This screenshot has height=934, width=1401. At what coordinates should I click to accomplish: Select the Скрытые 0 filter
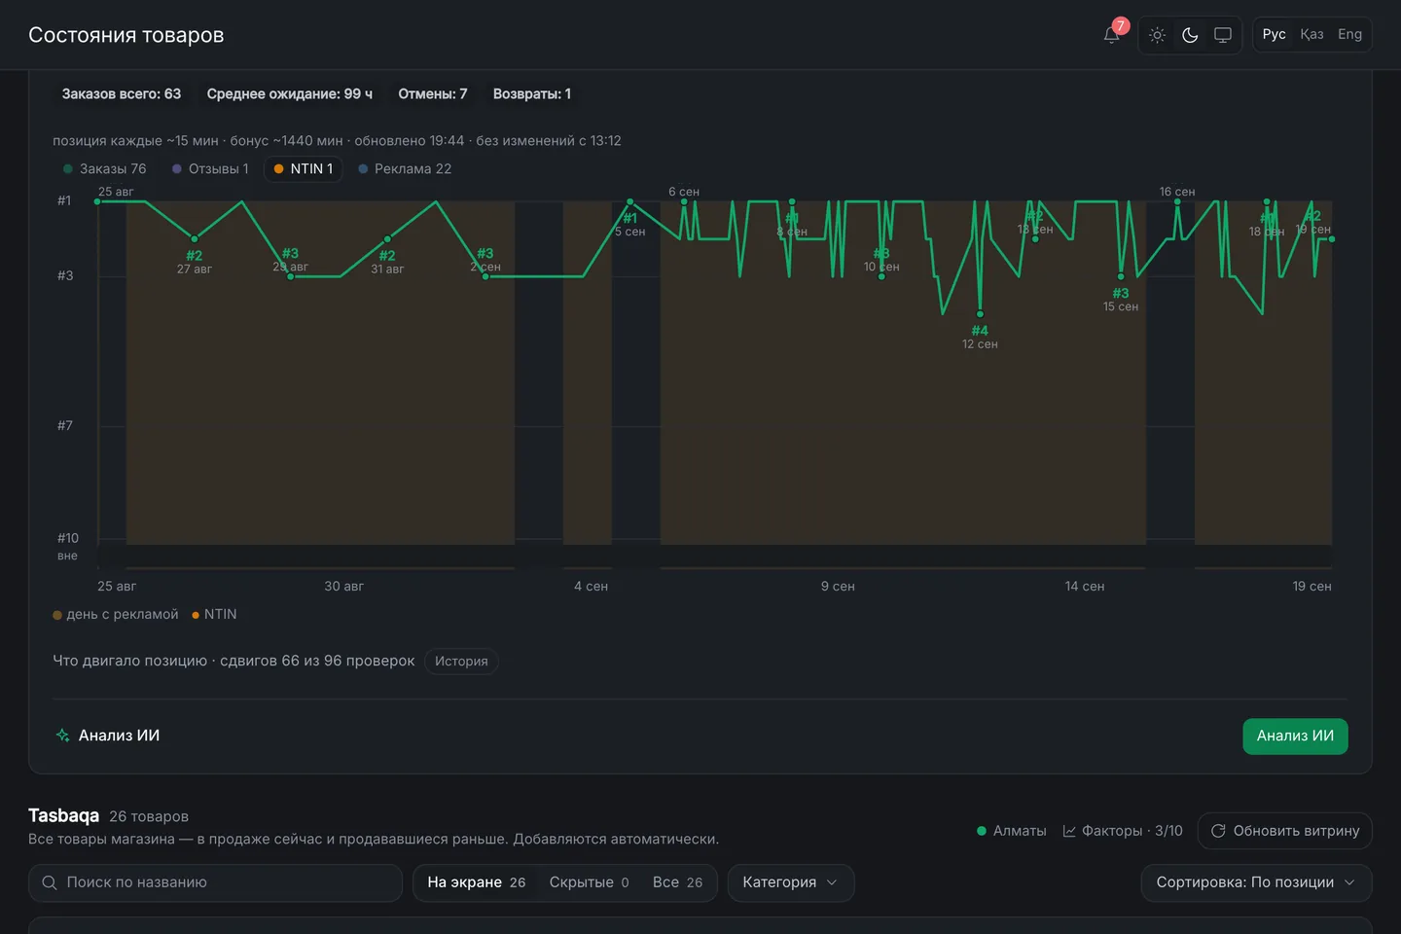(x=589, y=882)
